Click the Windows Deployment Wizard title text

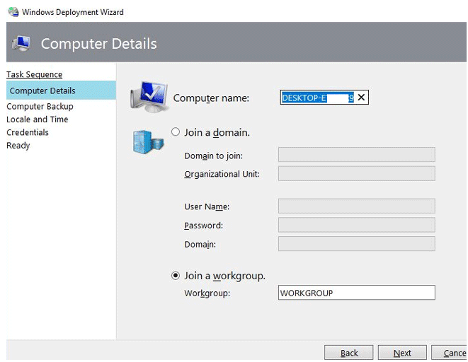pos(73,12)
